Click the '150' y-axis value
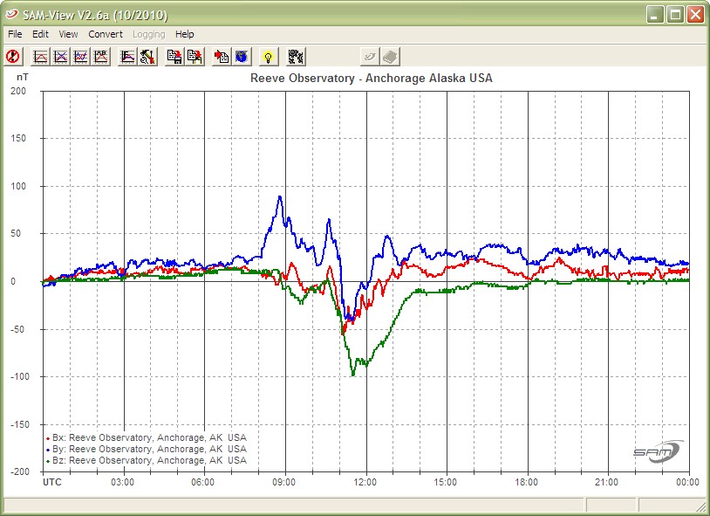The width and height of the screenshot is (710, 516). pyautogui.click(x=18, y=138)
